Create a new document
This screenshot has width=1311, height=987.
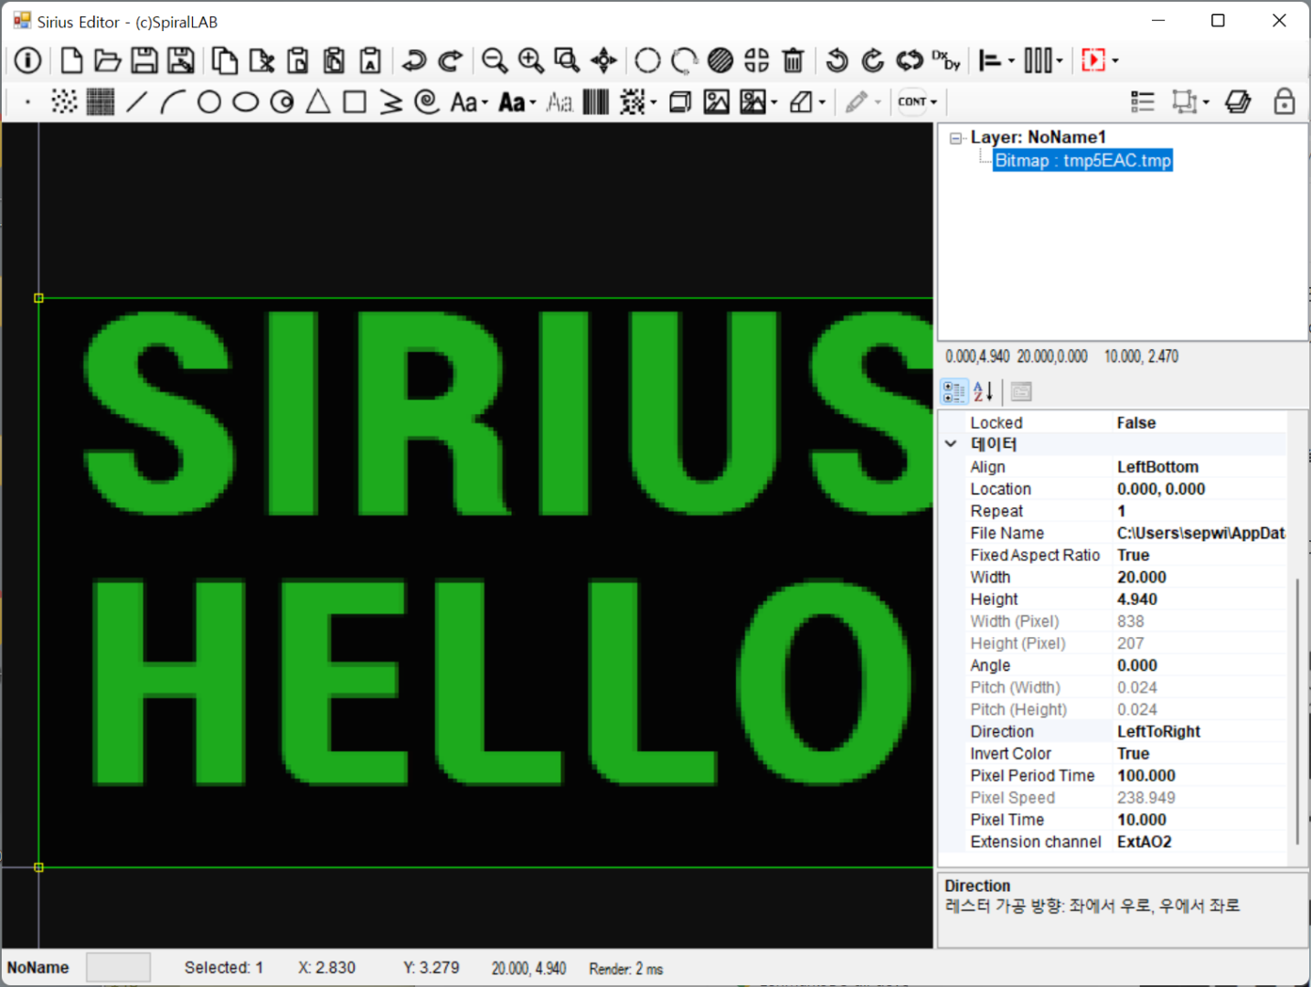coord(71,60)
